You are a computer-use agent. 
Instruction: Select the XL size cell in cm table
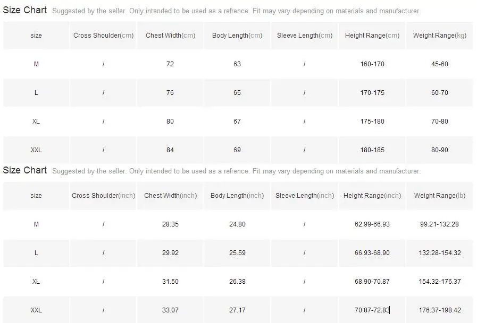point(36,121)
